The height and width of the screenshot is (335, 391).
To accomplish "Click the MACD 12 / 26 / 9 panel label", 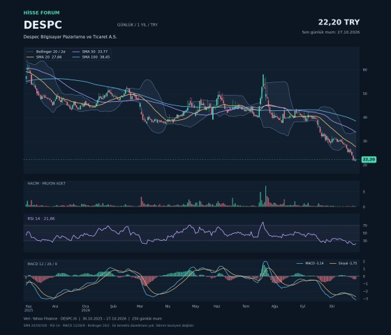I will 42,264.
